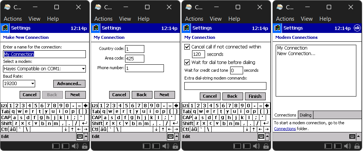Click speaker icon below window with Finish button
Screen dimensions: 363x152
click(256, 146)
